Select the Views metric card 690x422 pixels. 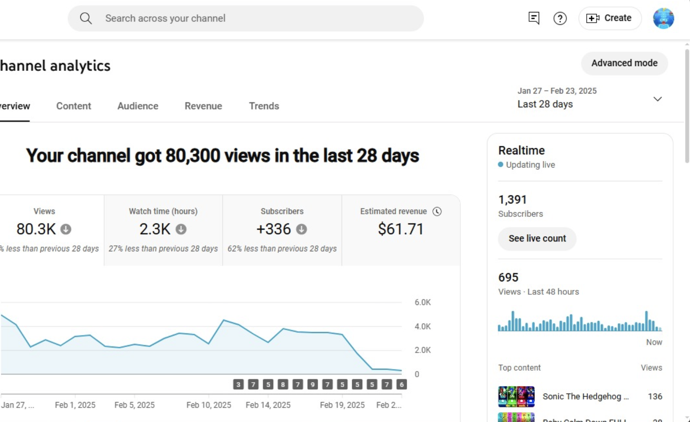51,230
